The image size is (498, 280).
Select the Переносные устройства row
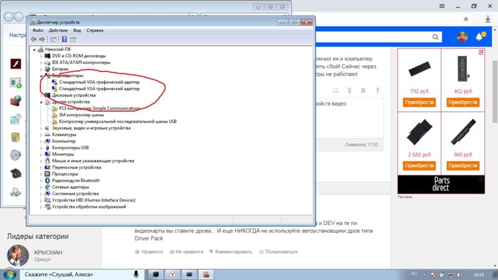tap(76, 167)
